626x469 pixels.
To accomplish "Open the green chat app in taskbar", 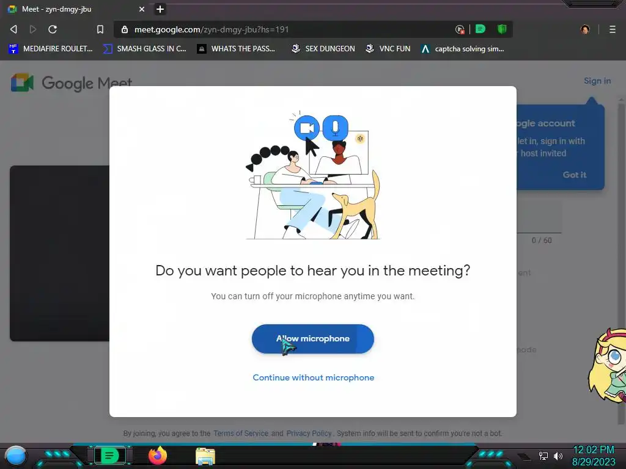I will (109, 456).
